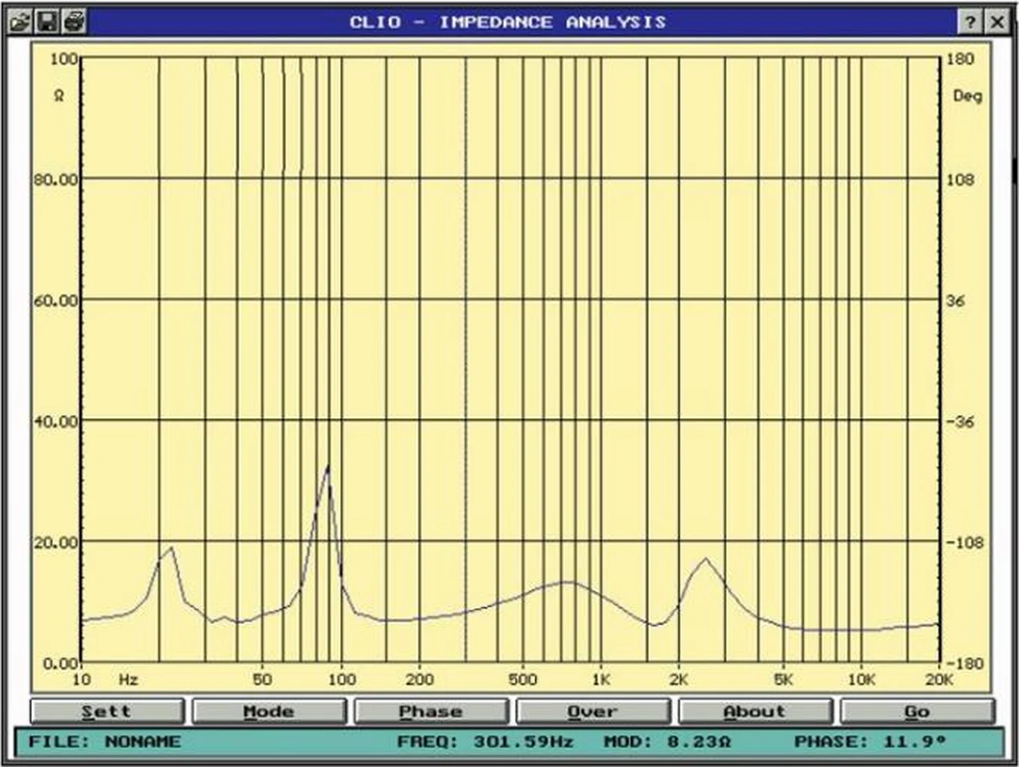Open file icon in title bar
This screenshot has width=1019, height=767.
[19, 22]
